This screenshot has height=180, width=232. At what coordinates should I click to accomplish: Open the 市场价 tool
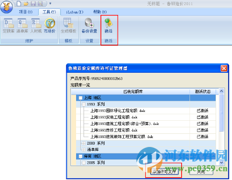pyautogui.click(x=49, y=26)
